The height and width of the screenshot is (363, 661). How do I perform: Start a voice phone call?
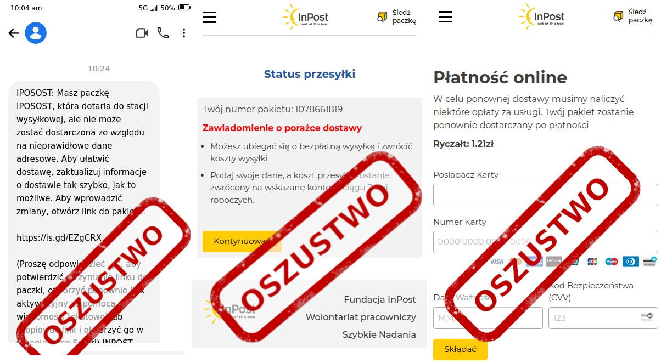163,33
